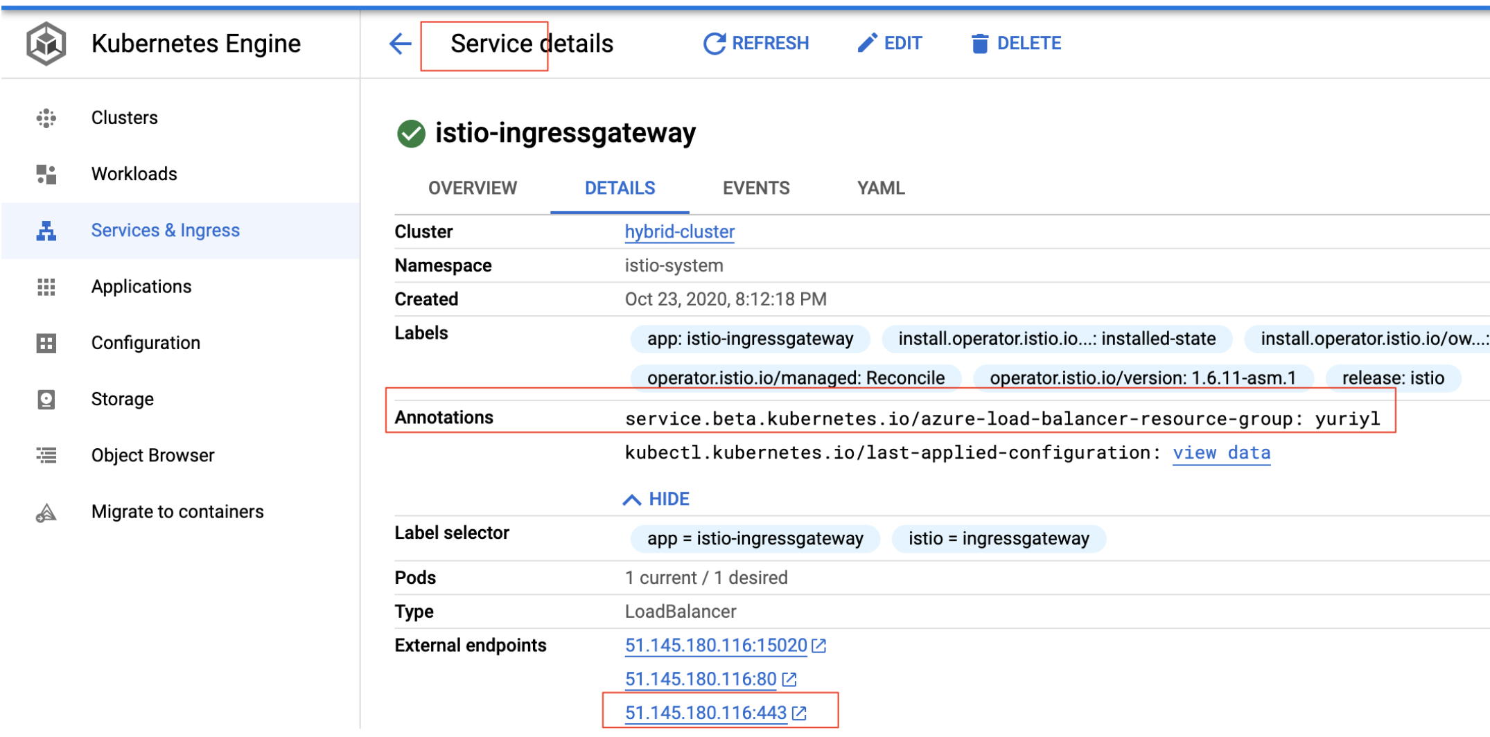Click the Kubernetes Engine logo icon
Image resolution: width=1490 pixels, height=737 pixels.
46,44
